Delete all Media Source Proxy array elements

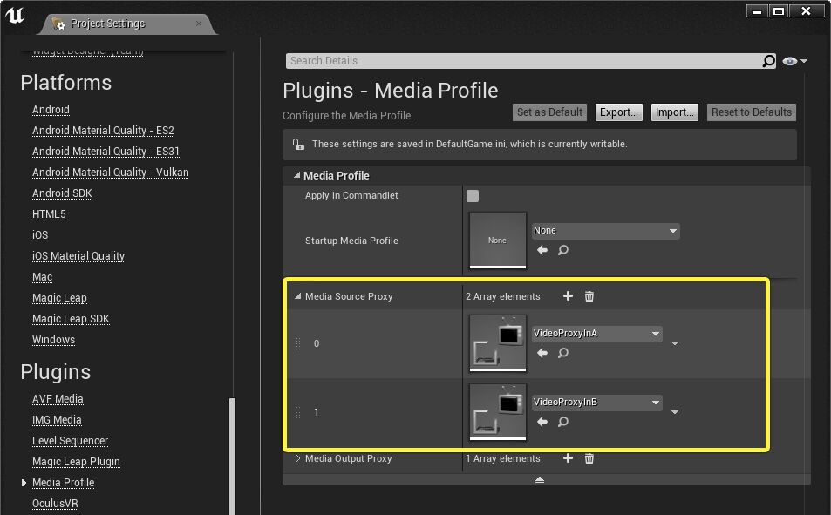tap(589, 296)
